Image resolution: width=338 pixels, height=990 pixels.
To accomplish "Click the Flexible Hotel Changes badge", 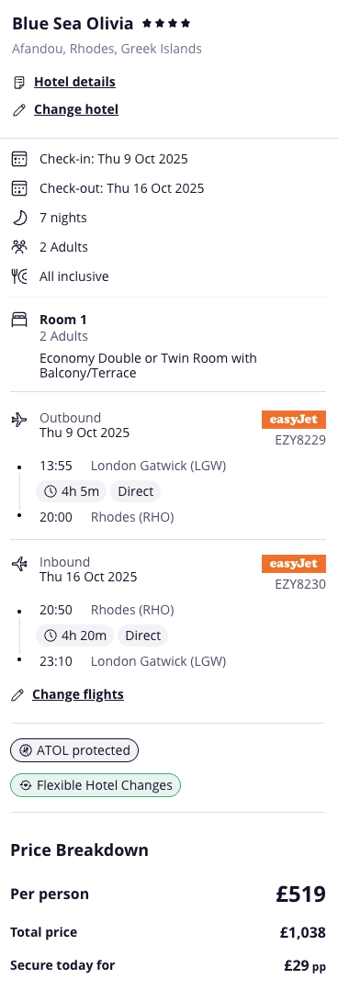I will (x=96, y=785).
